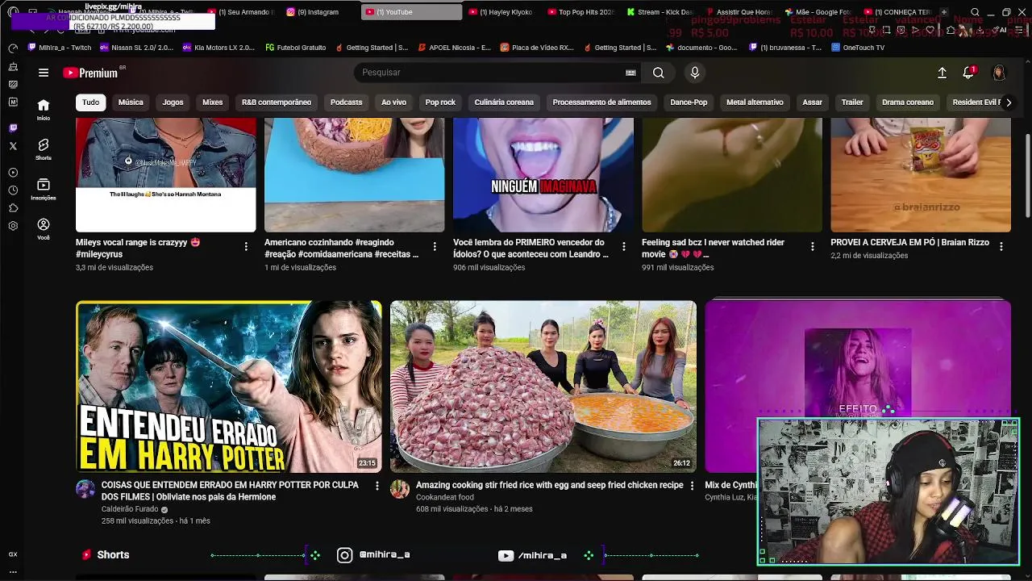Select the Mixes filter chip
Viewport: 1032px width, 581px height.
212,102
